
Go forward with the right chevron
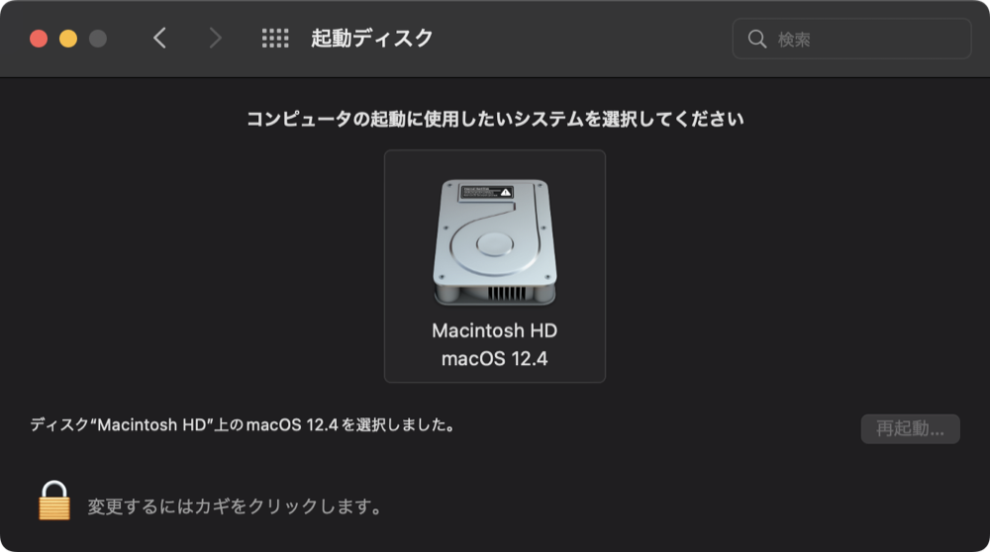[215, 39]
